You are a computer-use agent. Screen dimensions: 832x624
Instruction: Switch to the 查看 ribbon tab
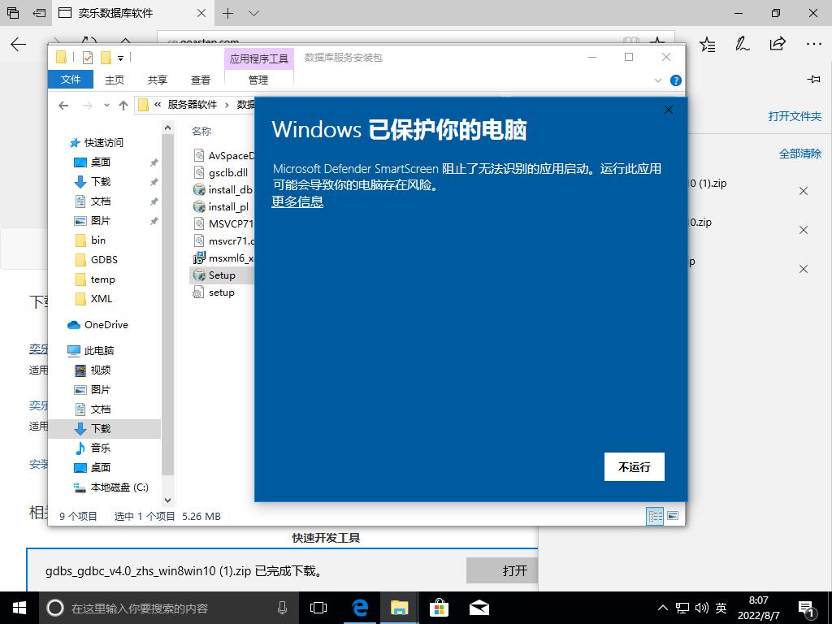point(201,80)
